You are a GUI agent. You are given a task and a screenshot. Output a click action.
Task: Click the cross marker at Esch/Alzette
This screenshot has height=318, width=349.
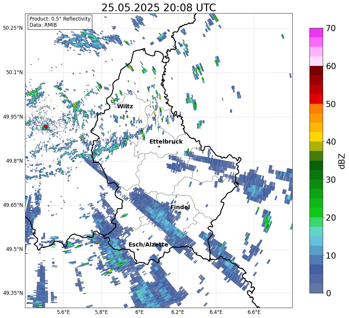pos(138,249)
